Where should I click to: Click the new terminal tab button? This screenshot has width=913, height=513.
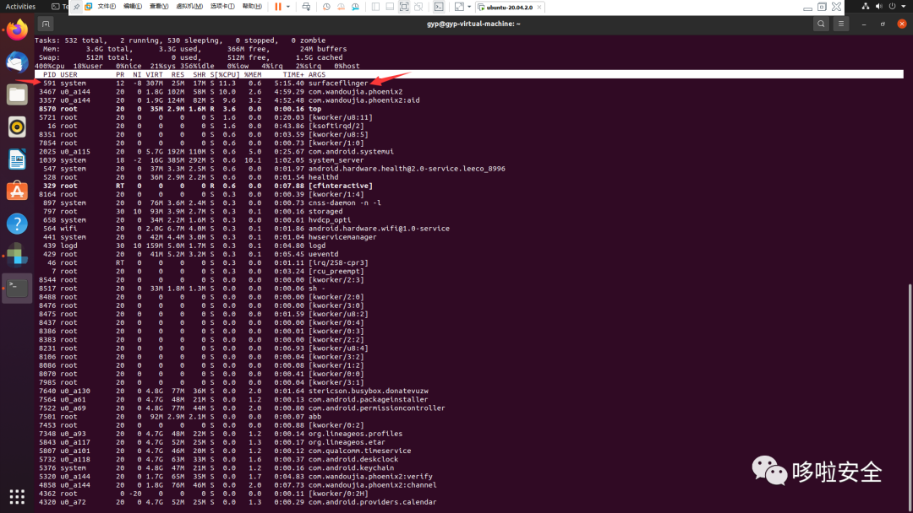click(46, 24)
